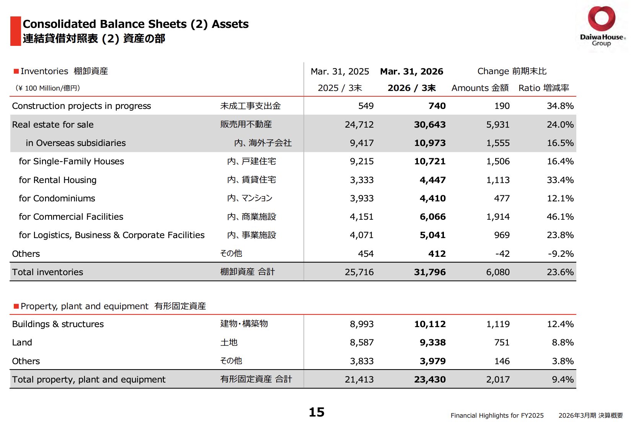Viewport: 636px width, 428px height.
Task: Click the Buildings & structures row label
Action: [58, 324]
